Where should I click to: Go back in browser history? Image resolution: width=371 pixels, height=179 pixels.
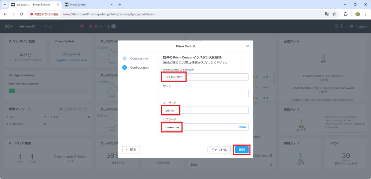pyautogui.click(x=5, y=14)
